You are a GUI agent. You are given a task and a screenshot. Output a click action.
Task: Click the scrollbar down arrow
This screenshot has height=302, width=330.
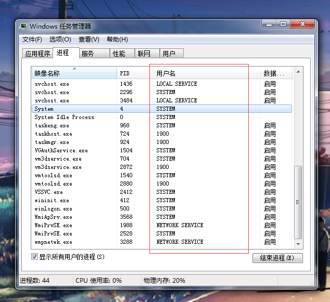tap(298, 244)
